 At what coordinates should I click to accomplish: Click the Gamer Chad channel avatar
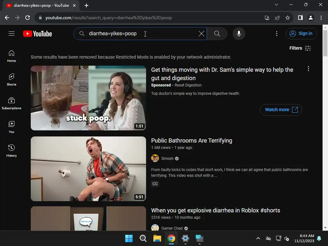tap(155, 228)
